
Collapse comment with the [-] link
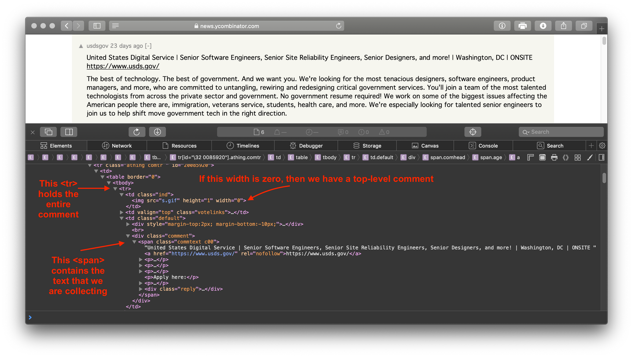148,46
